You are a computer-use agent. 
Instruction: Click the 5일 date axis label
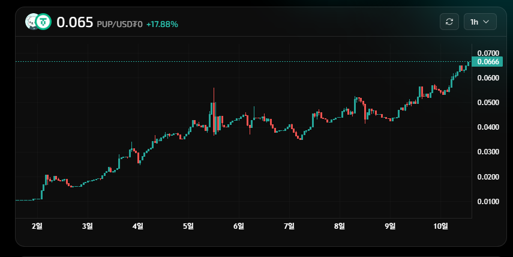pyautogui.click(x=188, y=226)
